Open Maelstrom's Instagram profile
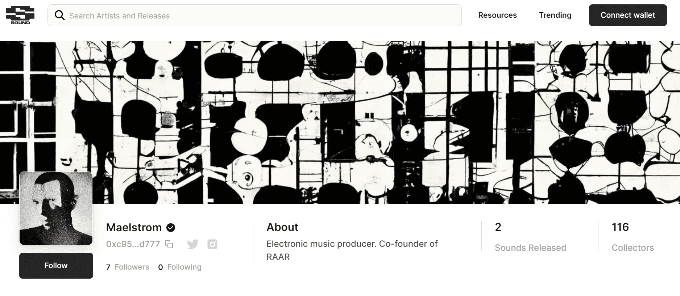The image size is (680, 296). pyautogui.click(x=212, y=244)
